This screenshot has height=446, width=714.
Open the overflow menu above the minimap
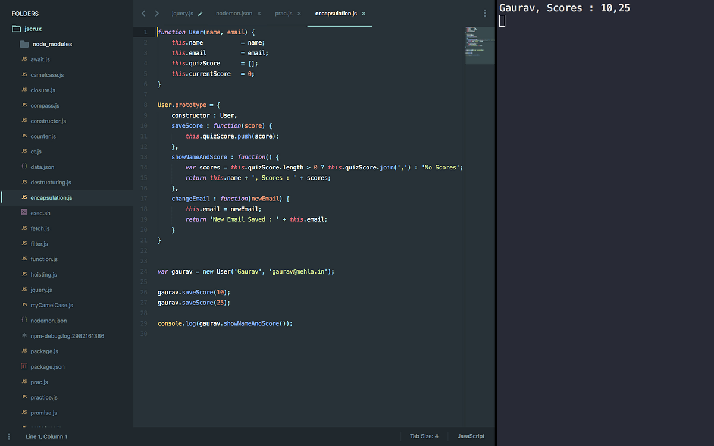click(484, 12)
